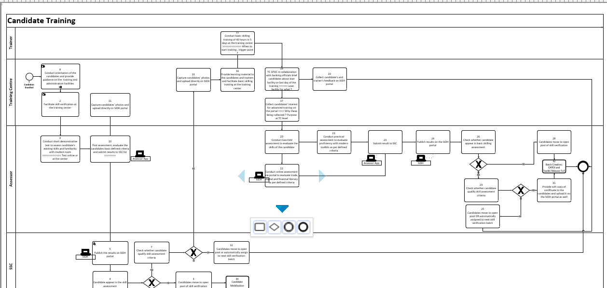Select step 2 Facilitate skill verification box
Image resolution: width=607 pixels, height=288 pixels.
(x=60, y=105)
